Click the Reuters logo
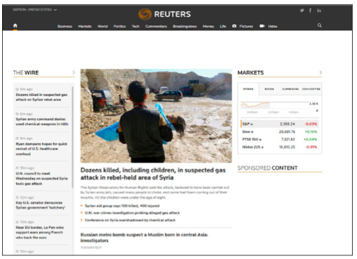 tap(164, 14)
